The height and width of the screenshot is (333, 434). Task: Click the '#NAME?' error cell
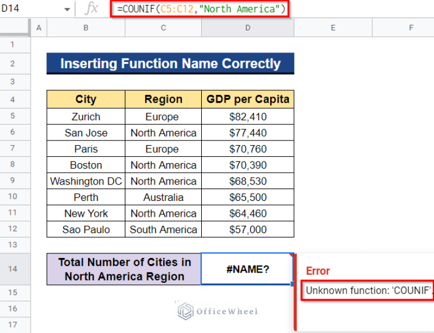(247, 269)
